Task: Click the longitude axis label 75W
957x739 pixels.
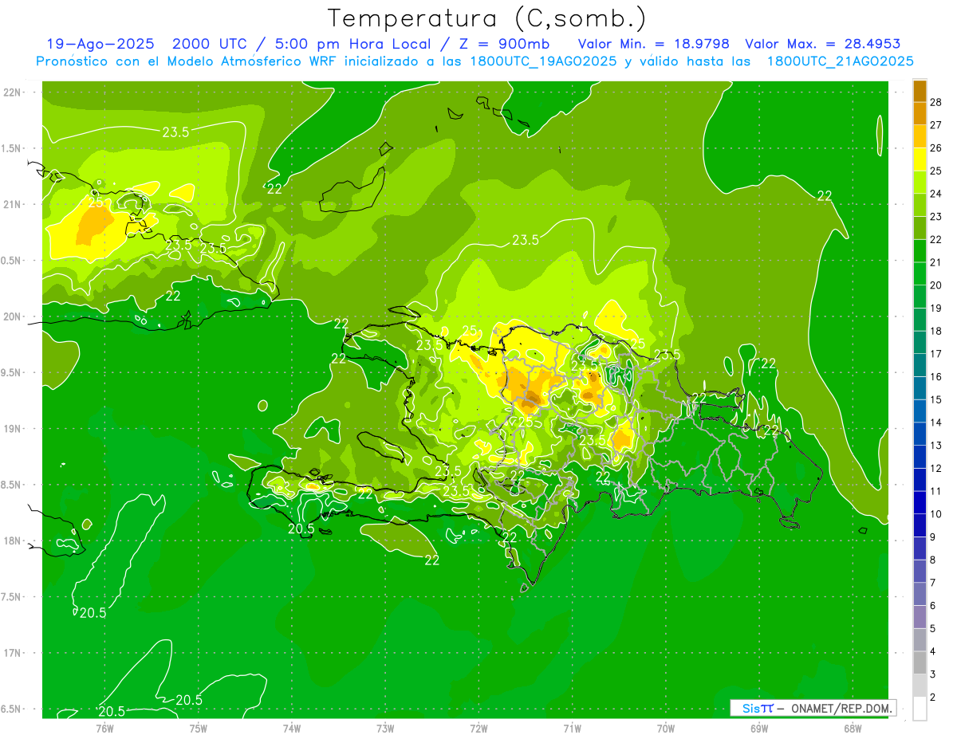Action: [198, 728]
